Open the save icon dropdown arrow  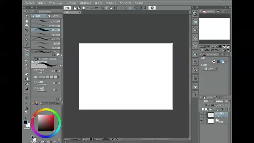(x=87, y=8)
